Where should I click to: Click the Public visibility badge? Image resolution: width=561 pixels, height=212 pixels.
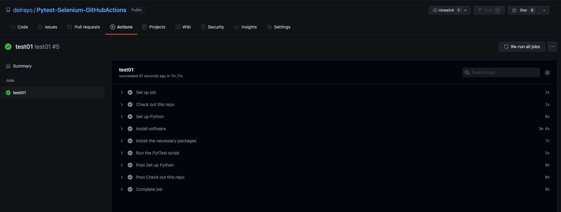(137, 10)
